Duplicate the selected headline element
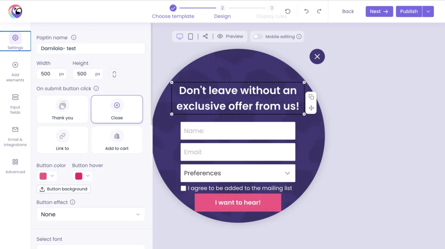Viewport: 445px width, 249px height. tap(311, 97)
